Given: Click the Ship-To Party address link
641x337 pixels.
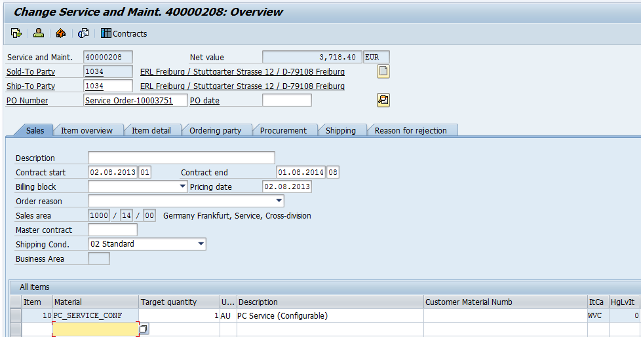Looking at the screenshot, I should point(242,86).
